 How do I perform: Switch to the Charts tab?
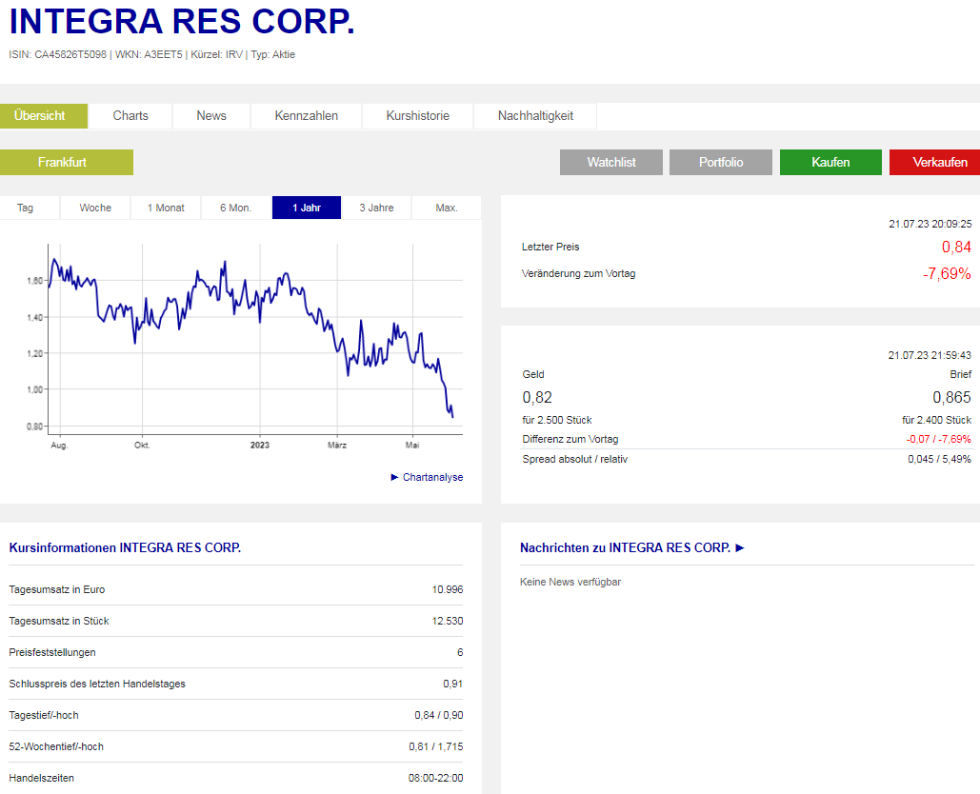[x=130, y=115]
